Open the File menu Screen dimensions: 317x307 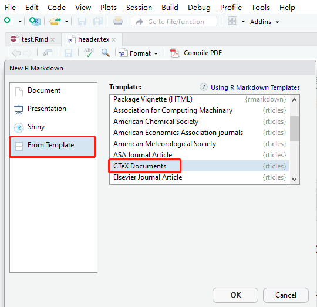(10, 8)
